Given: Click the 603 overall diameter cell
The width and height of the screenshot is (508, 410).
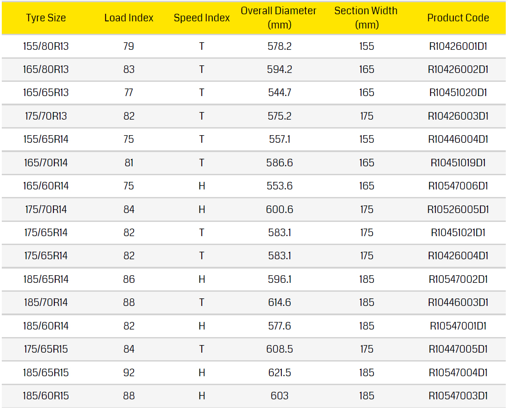Looking at the screenshot, I should tap(280, 396).
